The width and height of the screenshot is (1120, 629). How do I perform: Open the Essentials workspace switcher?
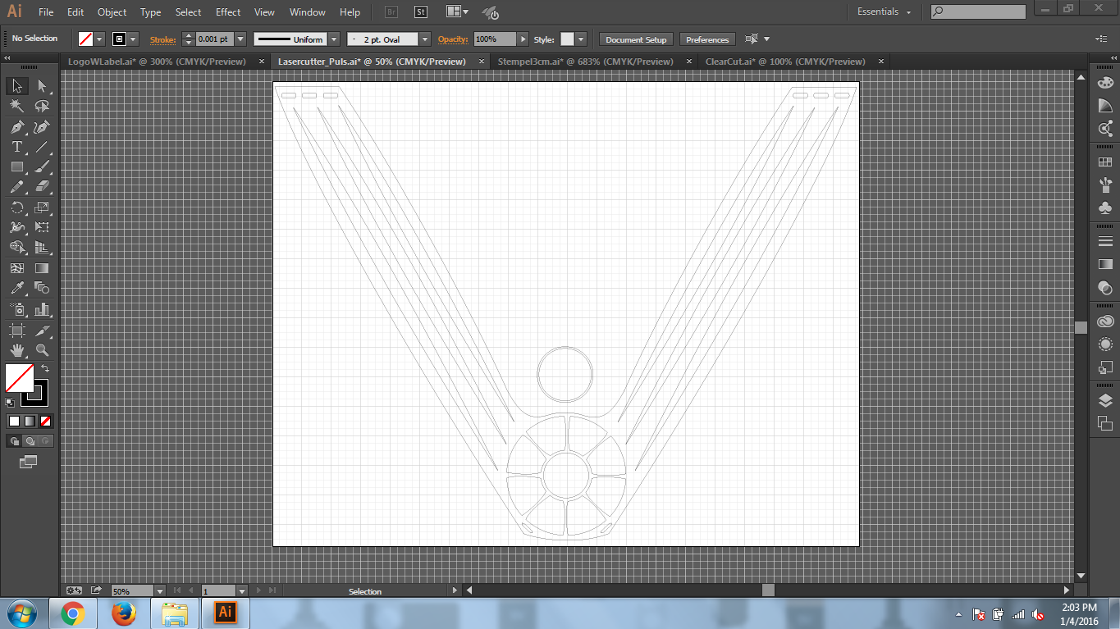pos(885,12)
